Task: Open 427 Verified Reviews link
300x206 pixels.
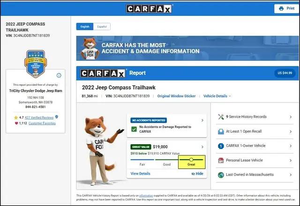Action: click(39, 118)
